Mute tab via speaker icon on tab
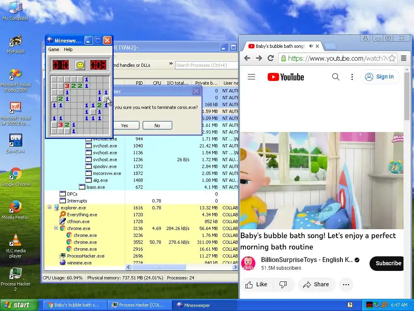The image size is (414, 311). pyautogui.click(x=311, y=46)
